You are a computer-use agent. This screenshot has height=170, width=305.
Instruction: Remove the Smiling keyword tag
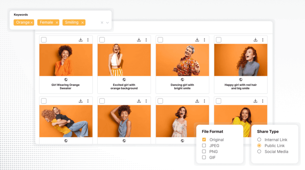tap(83, 23)
